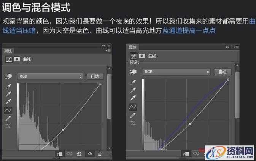Viewport: 256px width, 161px height.
Task: Click heading 调色与混合模式
Action: click(36, 7)
